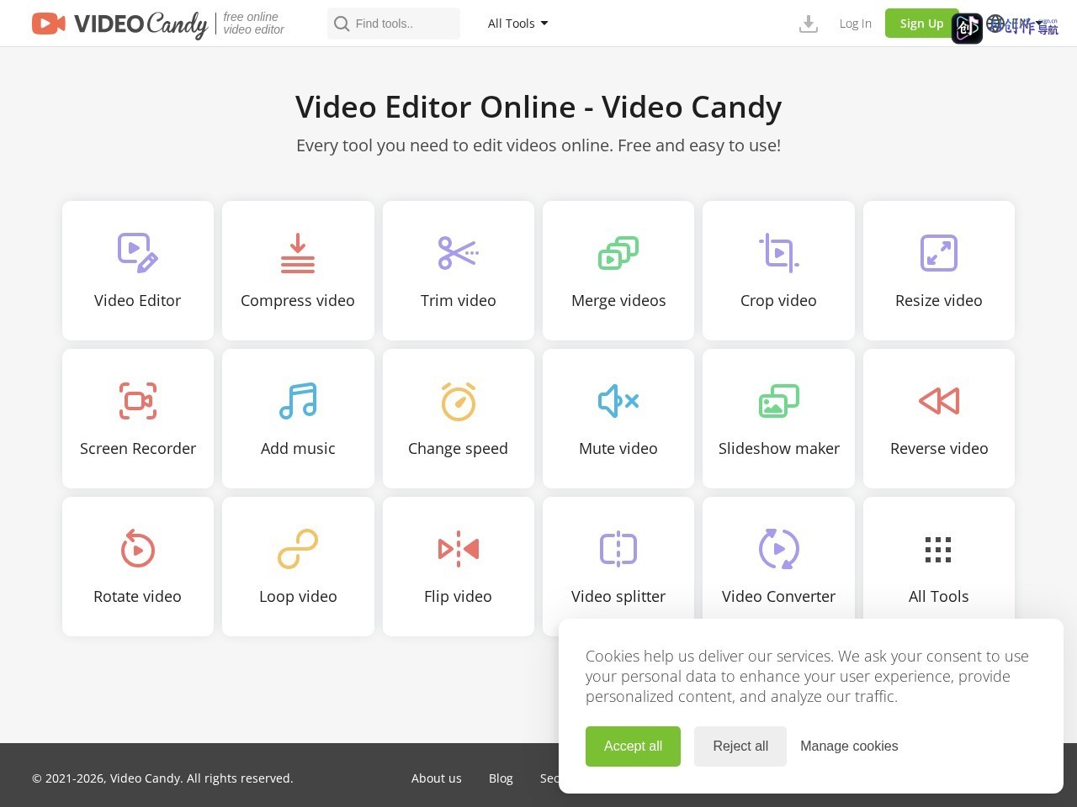The image size is (1077, 807).
Task: Open the Video Editor tool icon
Action: coord(138,253)
